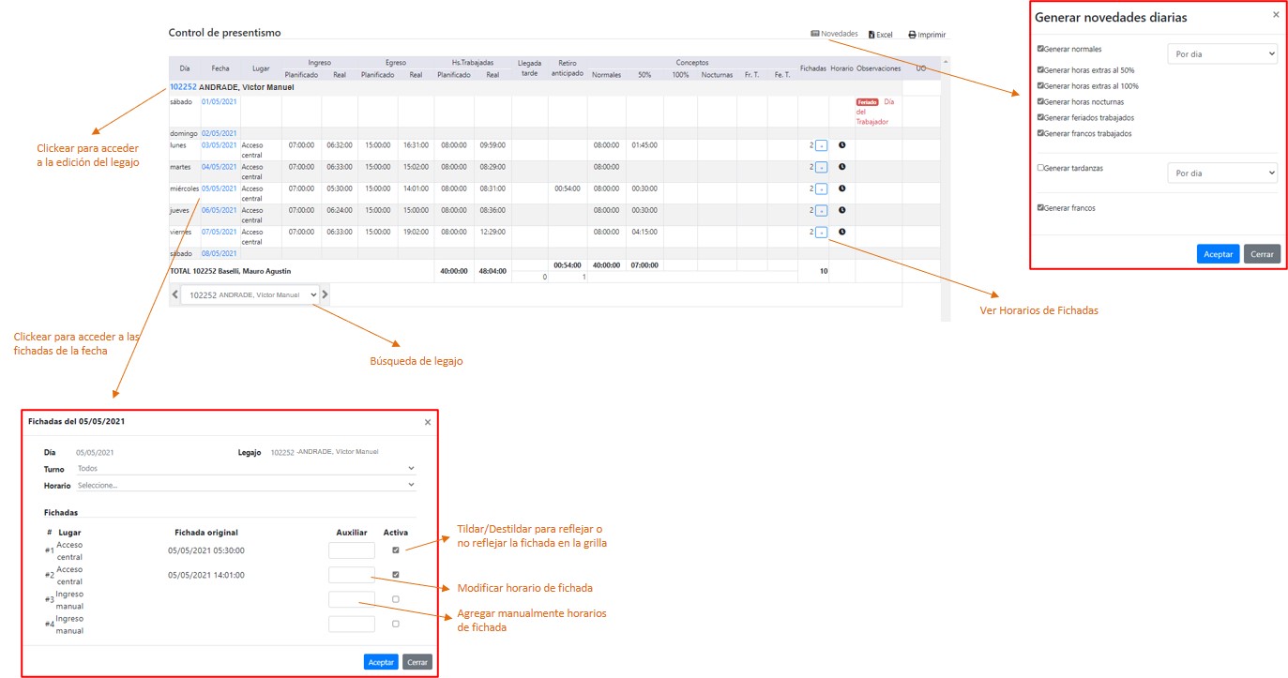This screenshot has width=1288, height=678.
Task: Open the Por dia dropdown beside Generar normales
Action: (x=1221, y=54)
